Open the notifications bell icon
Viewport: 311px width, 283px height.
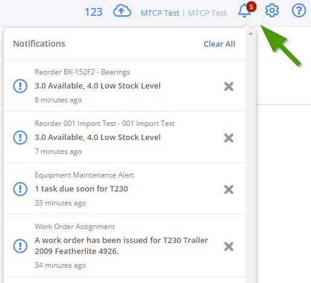click(x=244, y=11)
